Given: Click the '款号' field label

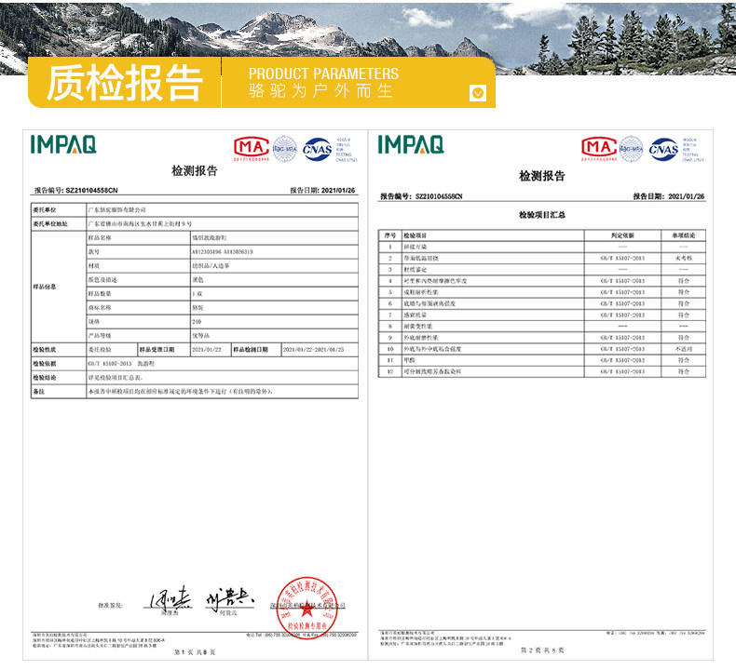Looking at the screenshot, I should tap(94, 252).
